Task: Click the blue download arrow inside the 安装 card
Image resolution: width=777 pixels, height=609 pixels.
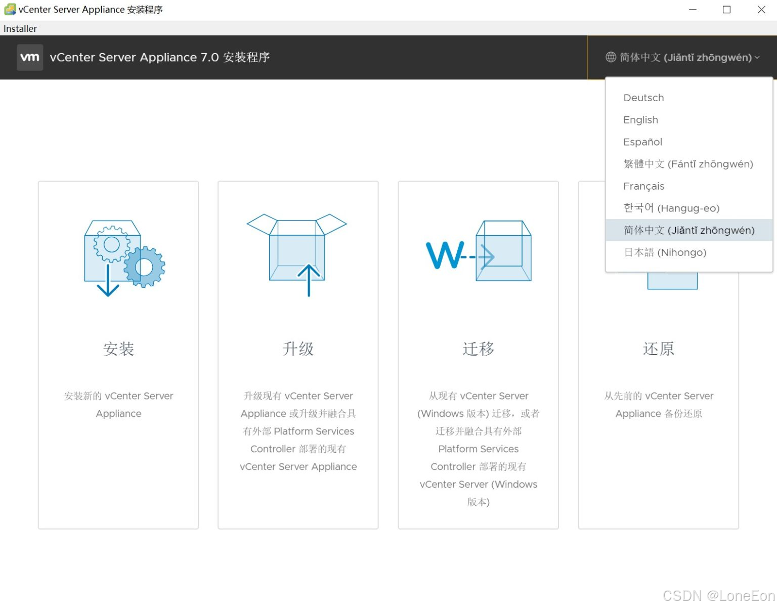Action: [x=107, y=282]
